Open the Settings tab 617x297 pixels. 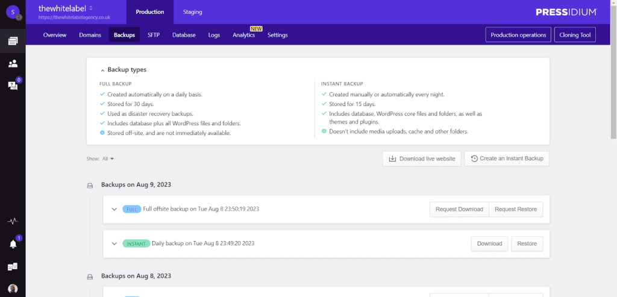point(277,35)
